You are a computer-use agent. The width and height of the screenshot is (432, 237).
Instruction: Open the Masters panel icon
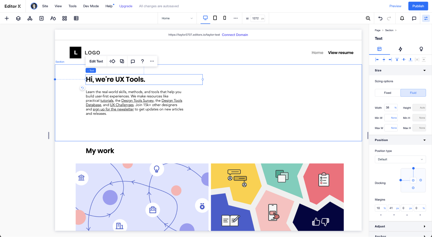click(30, 18)
